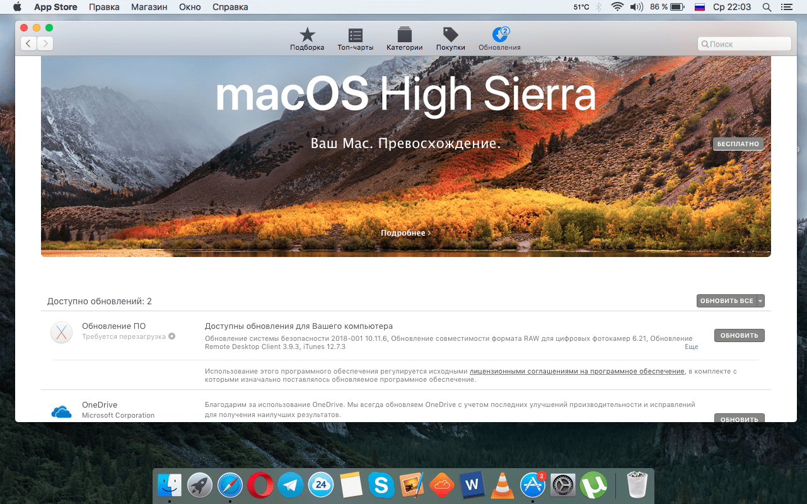807x504 pixels.
Task: Open the Топ-чарты tab
Action: pos(355,39)
